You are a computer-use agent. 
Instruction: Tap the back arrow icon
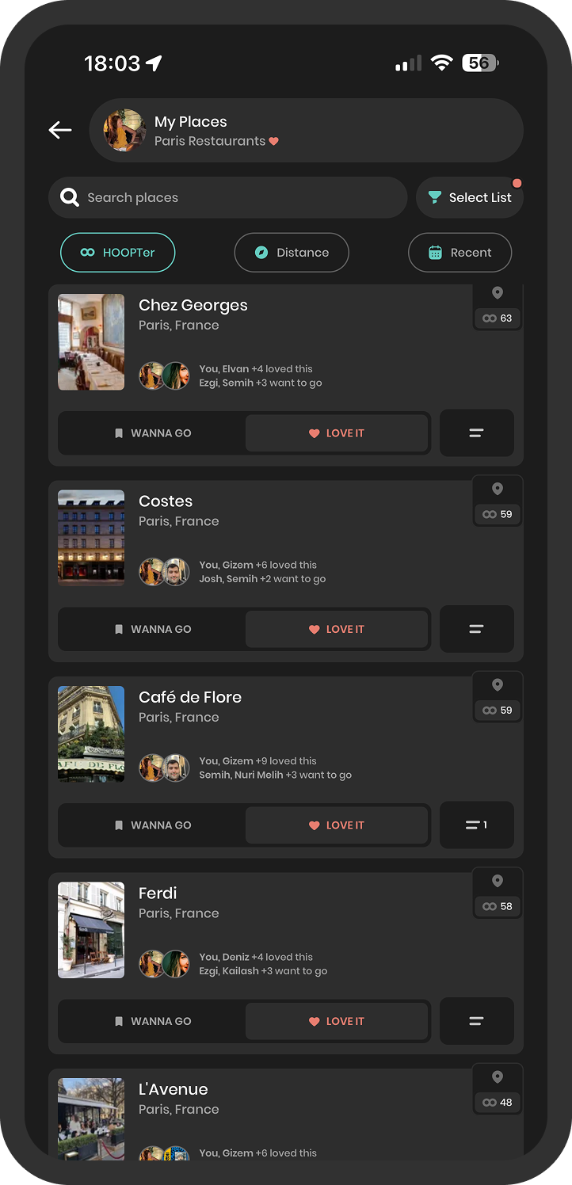60,131
